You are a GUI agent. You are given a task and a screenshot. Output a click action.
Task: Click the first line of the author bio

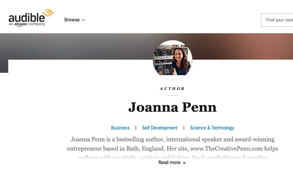tap(172, 139)
